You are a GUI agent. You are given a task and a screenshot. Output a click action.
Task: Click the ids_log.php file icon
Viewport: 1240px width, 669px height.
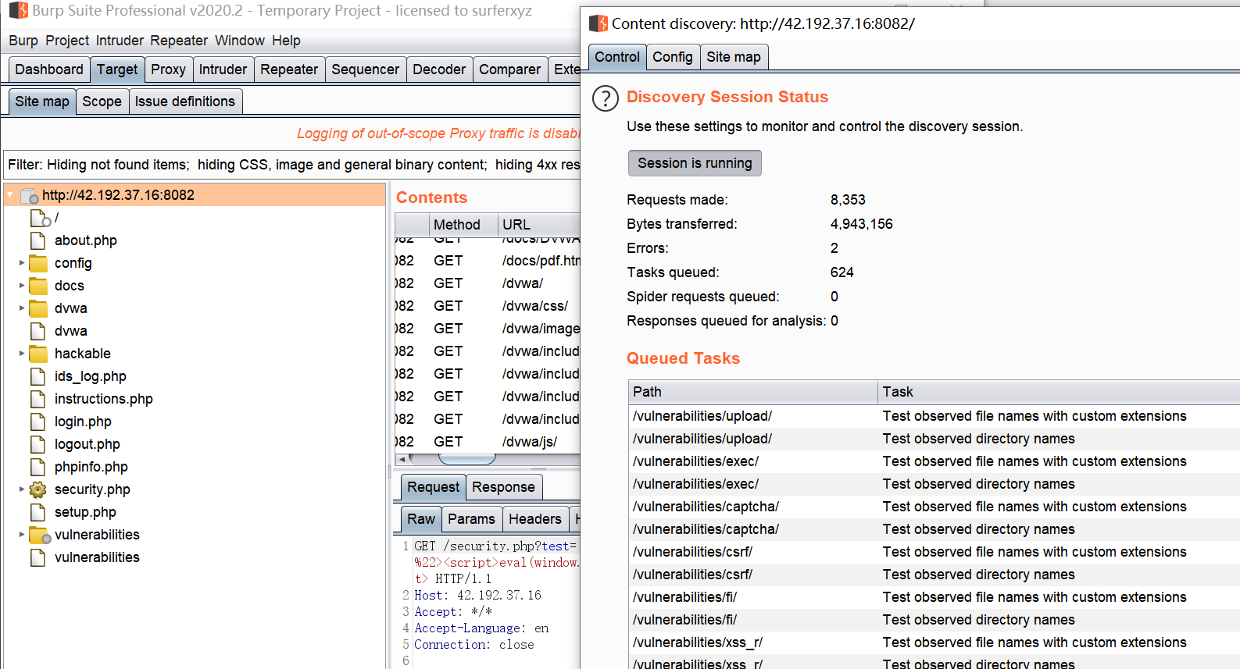point(38,376)
